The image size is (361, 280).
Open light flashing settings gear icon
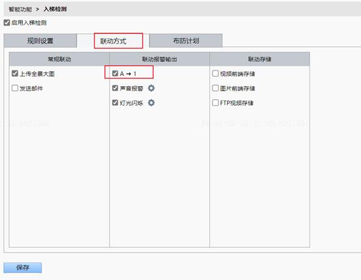click(151, 102)
